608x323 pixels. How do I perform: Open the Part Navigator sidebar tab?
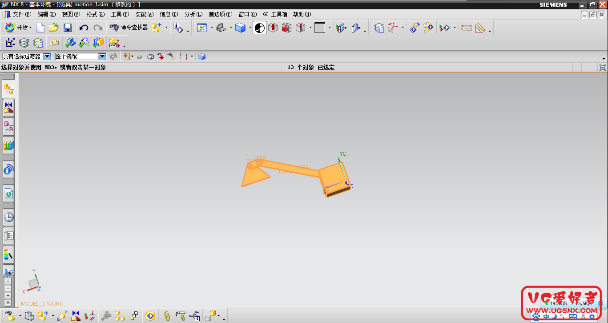tap(8, 126)
